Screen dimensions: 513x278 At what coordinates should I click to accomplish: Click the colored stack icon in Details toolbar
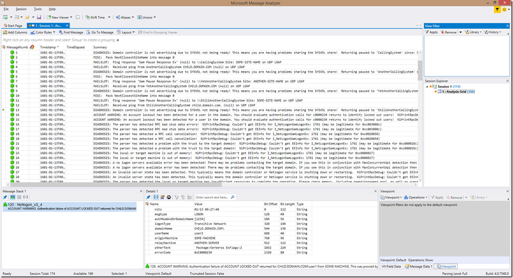162,197
